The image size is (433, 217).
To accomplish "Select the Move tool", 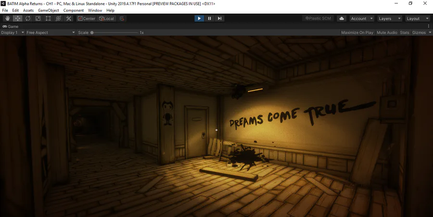I will [18, 18].
